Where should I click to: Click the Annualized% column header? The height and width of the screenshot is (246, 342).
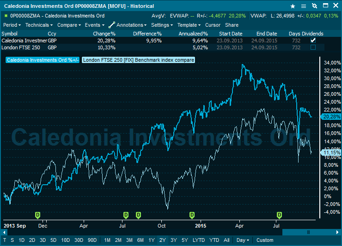[193, 34]
